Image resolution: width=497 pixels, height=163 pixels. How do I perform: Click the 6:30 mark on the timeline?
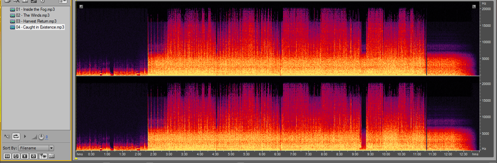coord(277,154)
